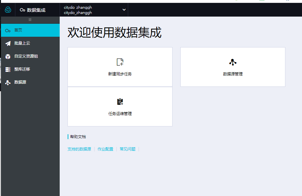Open the 支持的数据源 help link
This screenshot has height=196, width=302.
pyautogui.click(x=79, y=149)
